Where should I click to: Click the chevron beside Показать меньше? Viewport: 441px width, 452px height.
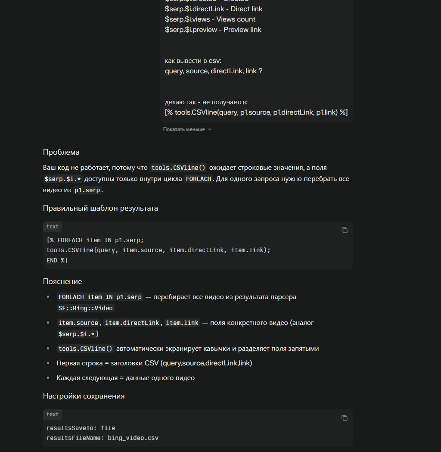pyautogui.click(x=210, y=129)
